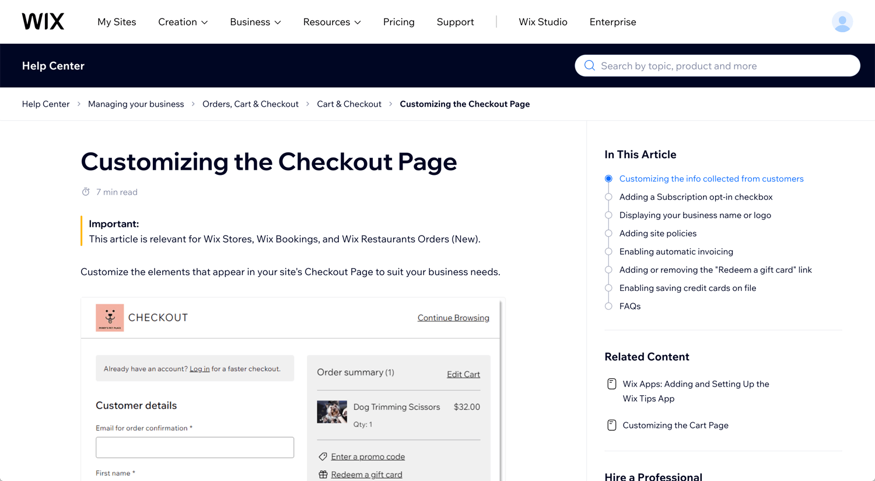875x481 pixels.
Task: Open the Enterprise navigation link
Action: [x=612, y=22]
